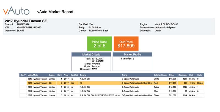Click the Exterior Colour column header
The width and height of the screenshot is (220, 112).
click(x=160, y=75)
